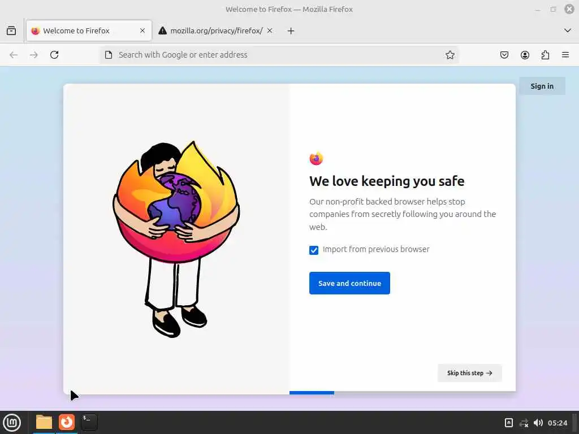Image resolution: width=579 pixels, height=434 pixels.
Task: Bookmark this page with the star icon
Action: [x=450, y=55]
